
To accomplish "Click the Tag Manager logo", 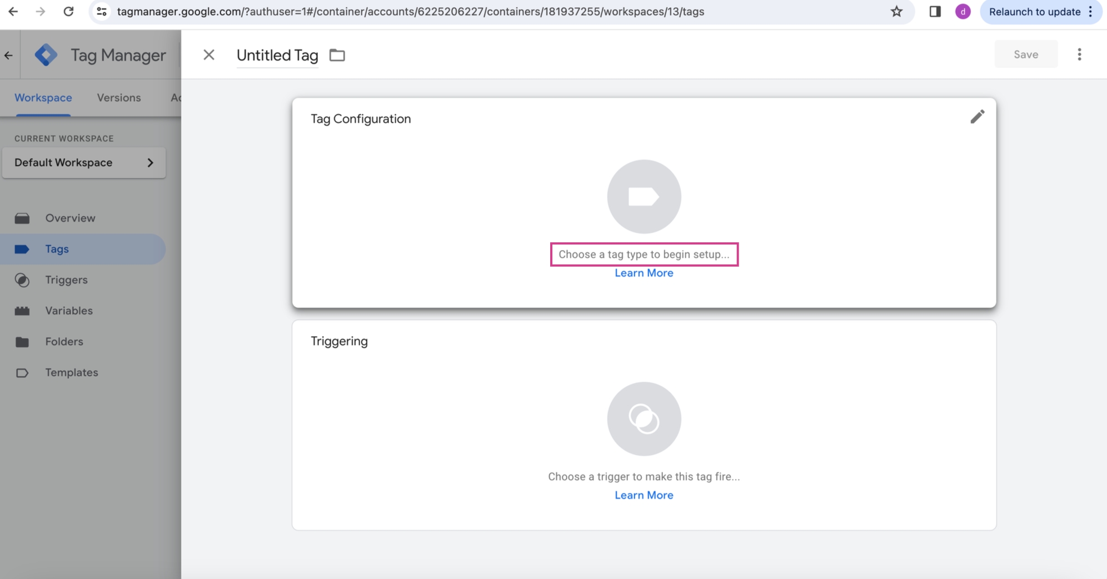I will [46, 55].
